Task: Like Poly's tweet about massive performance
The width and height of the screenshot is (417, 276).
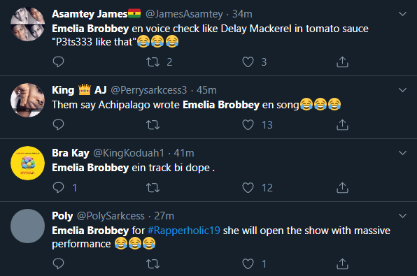Action: (x=248, y=264)
